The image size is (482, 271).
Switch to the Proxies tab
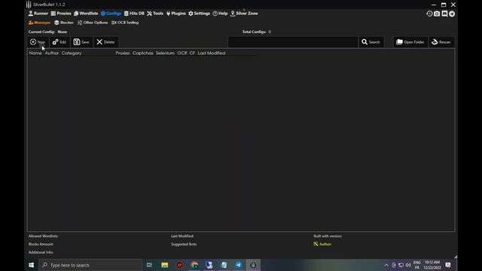pos(61,14)
